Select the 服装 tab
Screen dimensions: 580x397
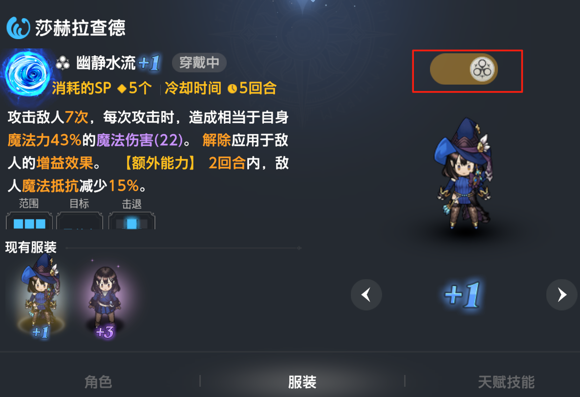click(x=302, y=382)
